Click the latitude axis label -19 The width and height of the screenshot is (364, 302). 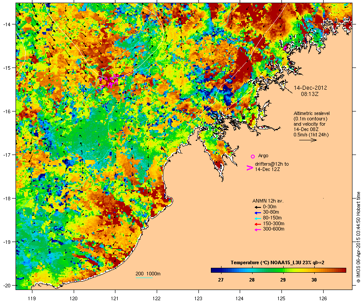(x=6, y=242)
